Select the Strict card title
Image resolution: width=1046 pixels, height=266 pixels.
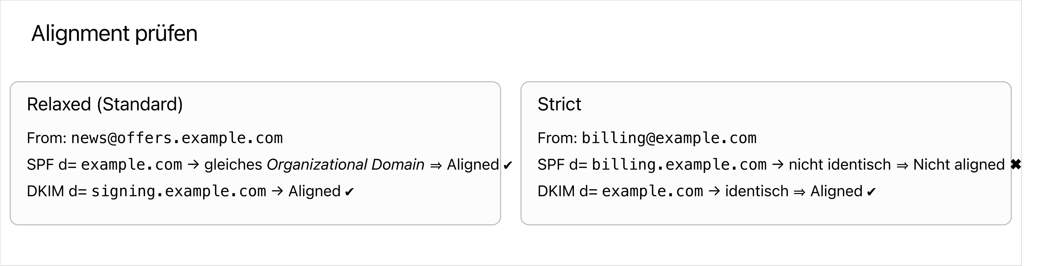(x=559, y=104)
